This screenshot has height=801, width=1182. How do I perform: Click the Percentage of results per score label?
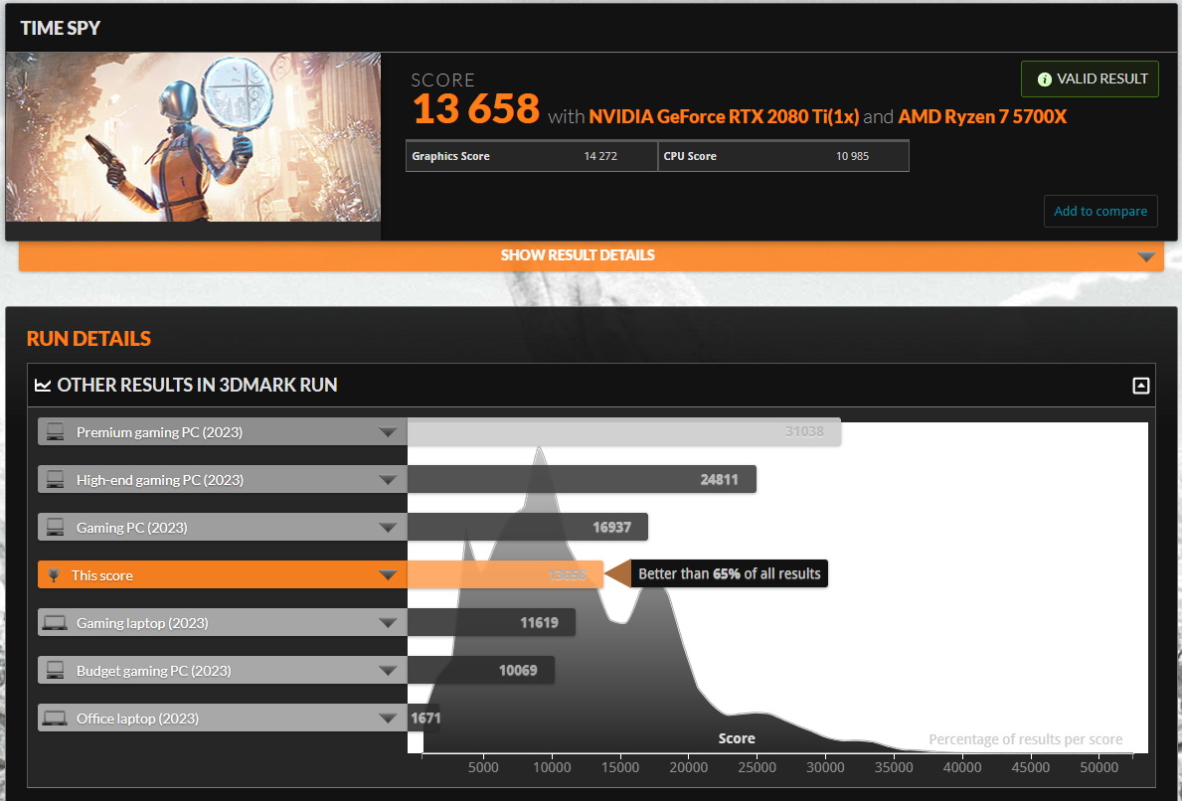[x=1025, y=739]
